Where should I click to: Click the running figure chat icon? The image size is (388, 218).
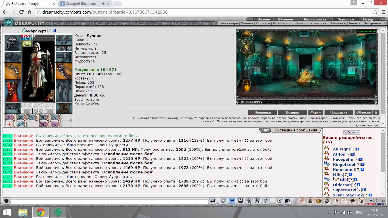[x=249, y=201]
